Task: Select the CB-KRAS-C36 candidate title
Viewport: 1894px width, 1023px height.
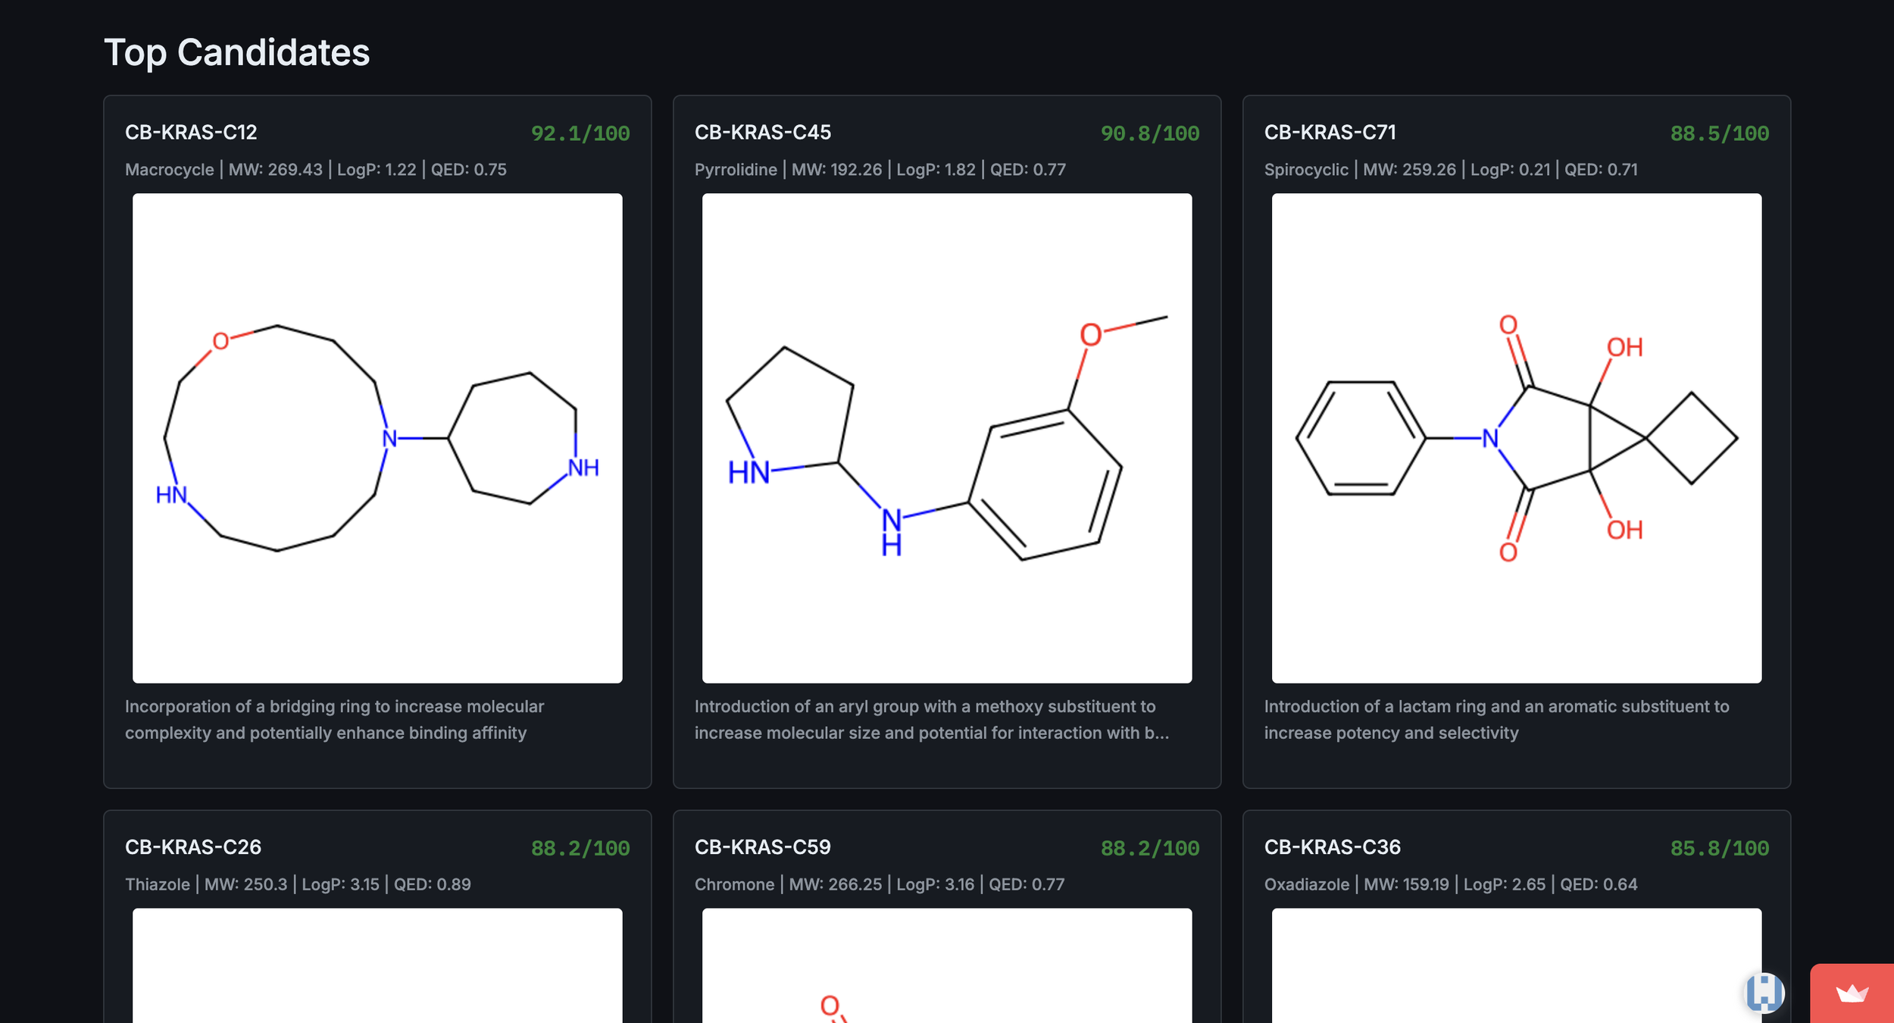Action: tap(1332, 847)
